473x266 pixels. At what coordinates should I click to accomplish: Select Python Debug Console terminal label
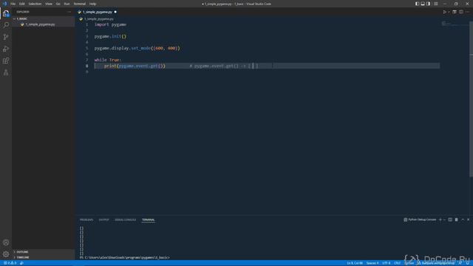(420, 219)
